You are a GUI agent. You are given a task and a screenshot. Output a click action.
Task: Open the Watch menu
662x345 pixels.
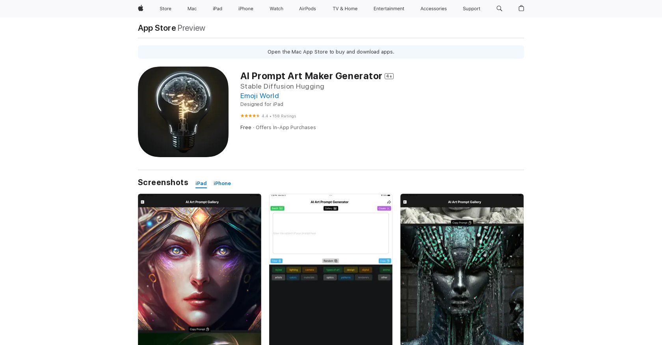tap(277, 9)
